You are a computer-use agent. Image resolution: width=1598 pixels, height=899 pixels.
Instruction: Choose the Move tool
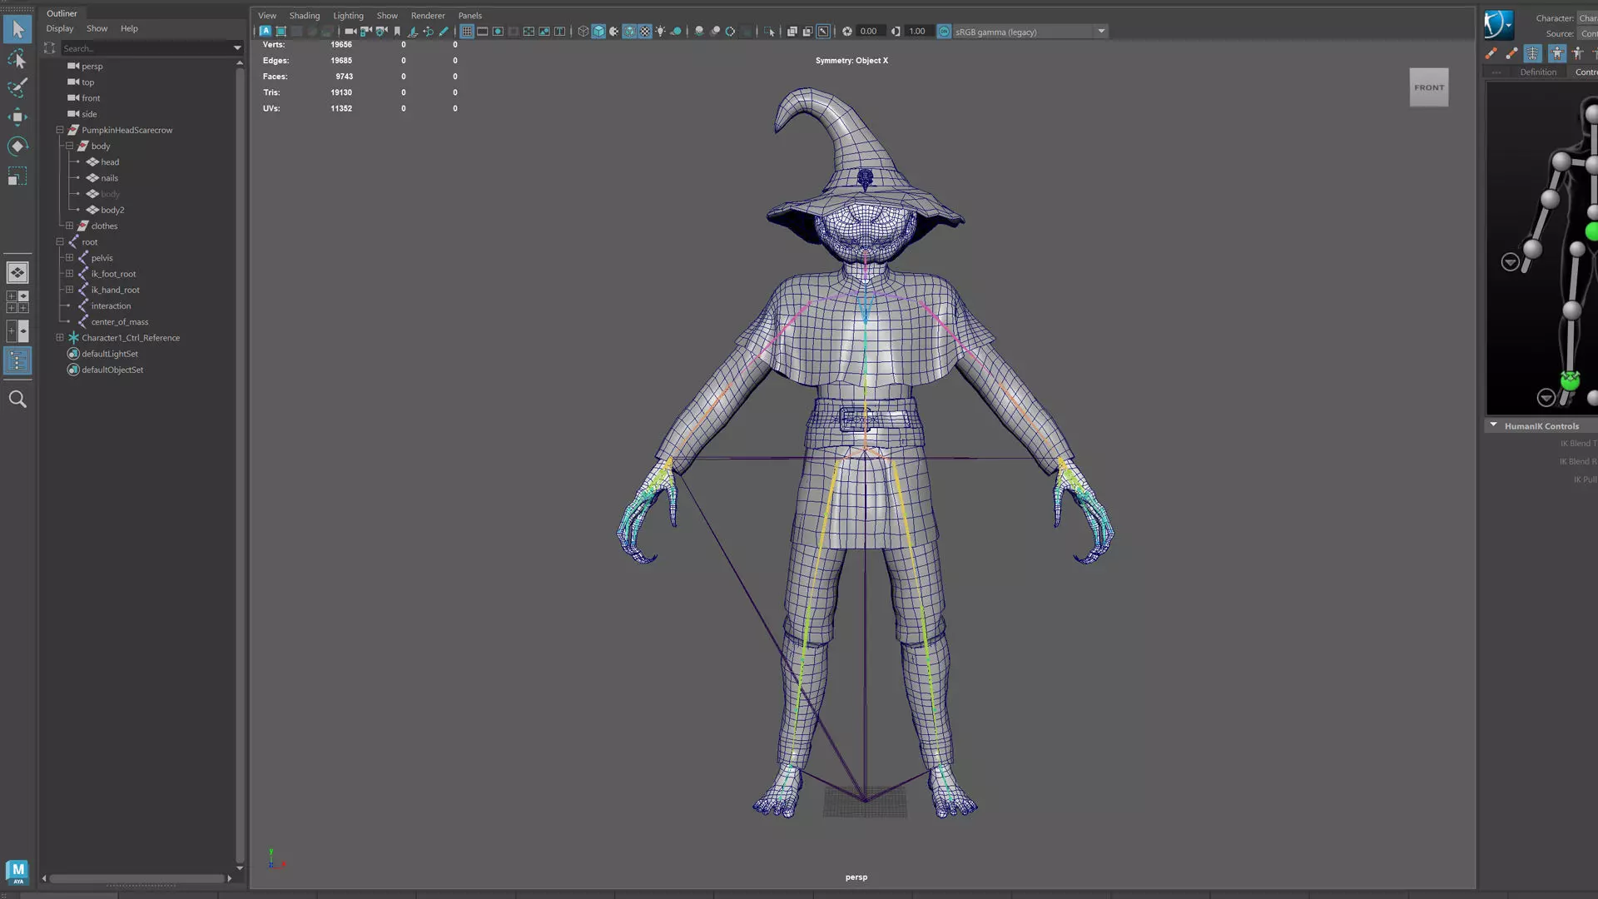pyautogui.click(x=17, y=117)
